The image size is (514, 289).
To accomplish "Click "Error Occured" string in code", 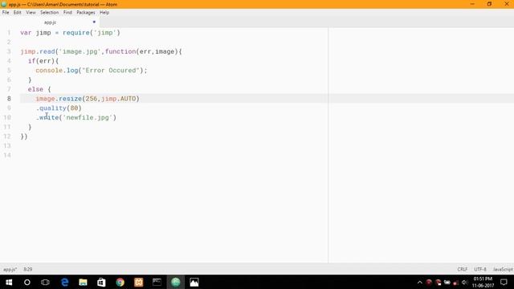I will coord(111,71).
